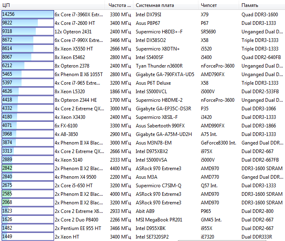Click frequency 1866 МГц

click(120, 92)
